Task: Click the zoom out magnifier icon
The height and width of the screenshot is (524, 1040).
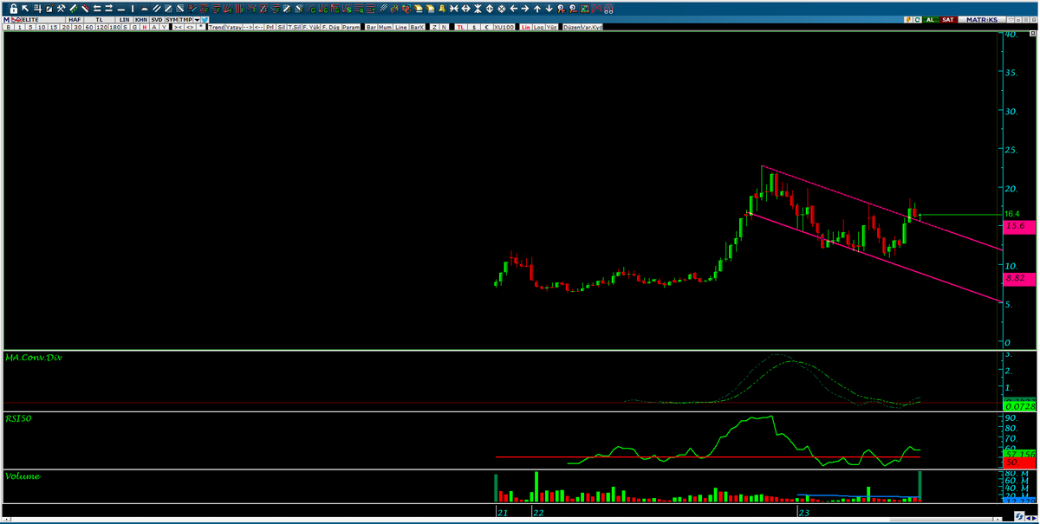Action: pyautogui.click(x=573, y=9)
